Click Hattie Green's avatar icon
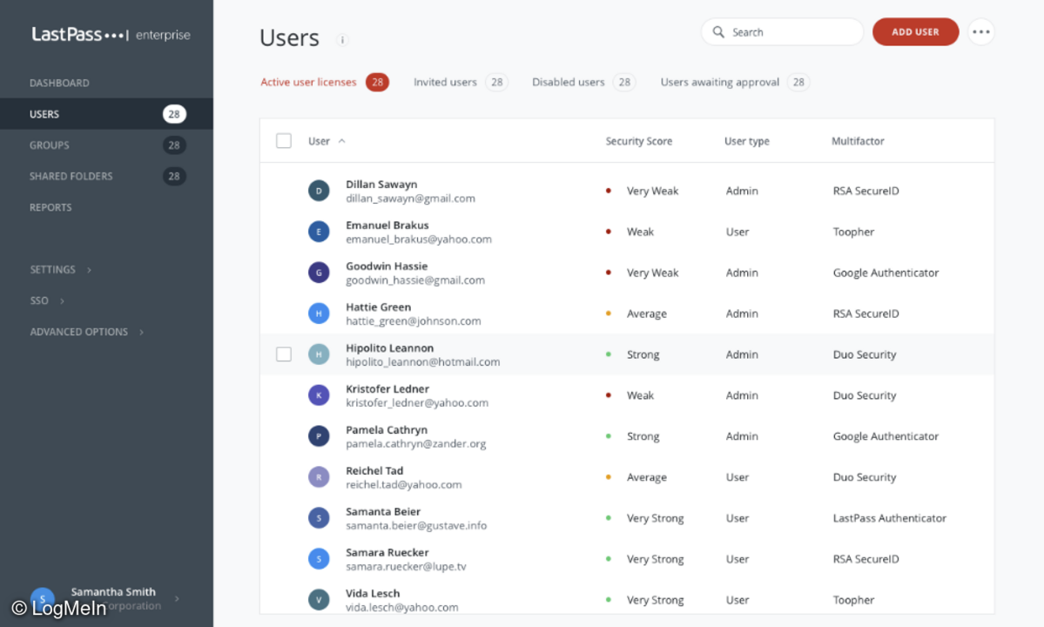This screenshot has height=627, width=1044. [319, 313]
